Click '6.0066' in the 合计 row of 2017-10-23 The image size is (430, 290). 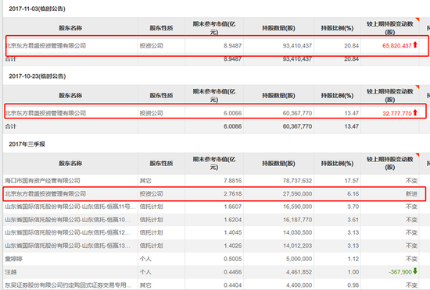232,126
